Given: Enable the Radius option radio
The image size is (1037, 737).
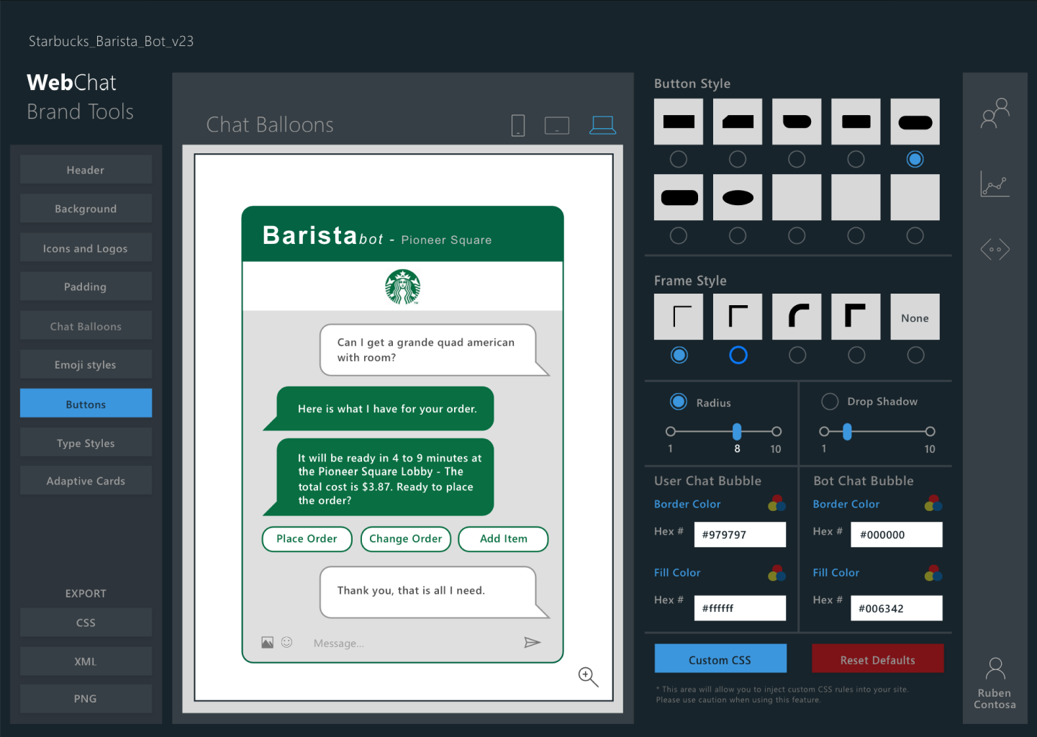Looking at the screenshot, I should pyautogui.click(x=679, y=402).
